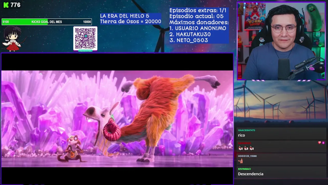Click the heading Máximos donadores:

tap(199, 22)
